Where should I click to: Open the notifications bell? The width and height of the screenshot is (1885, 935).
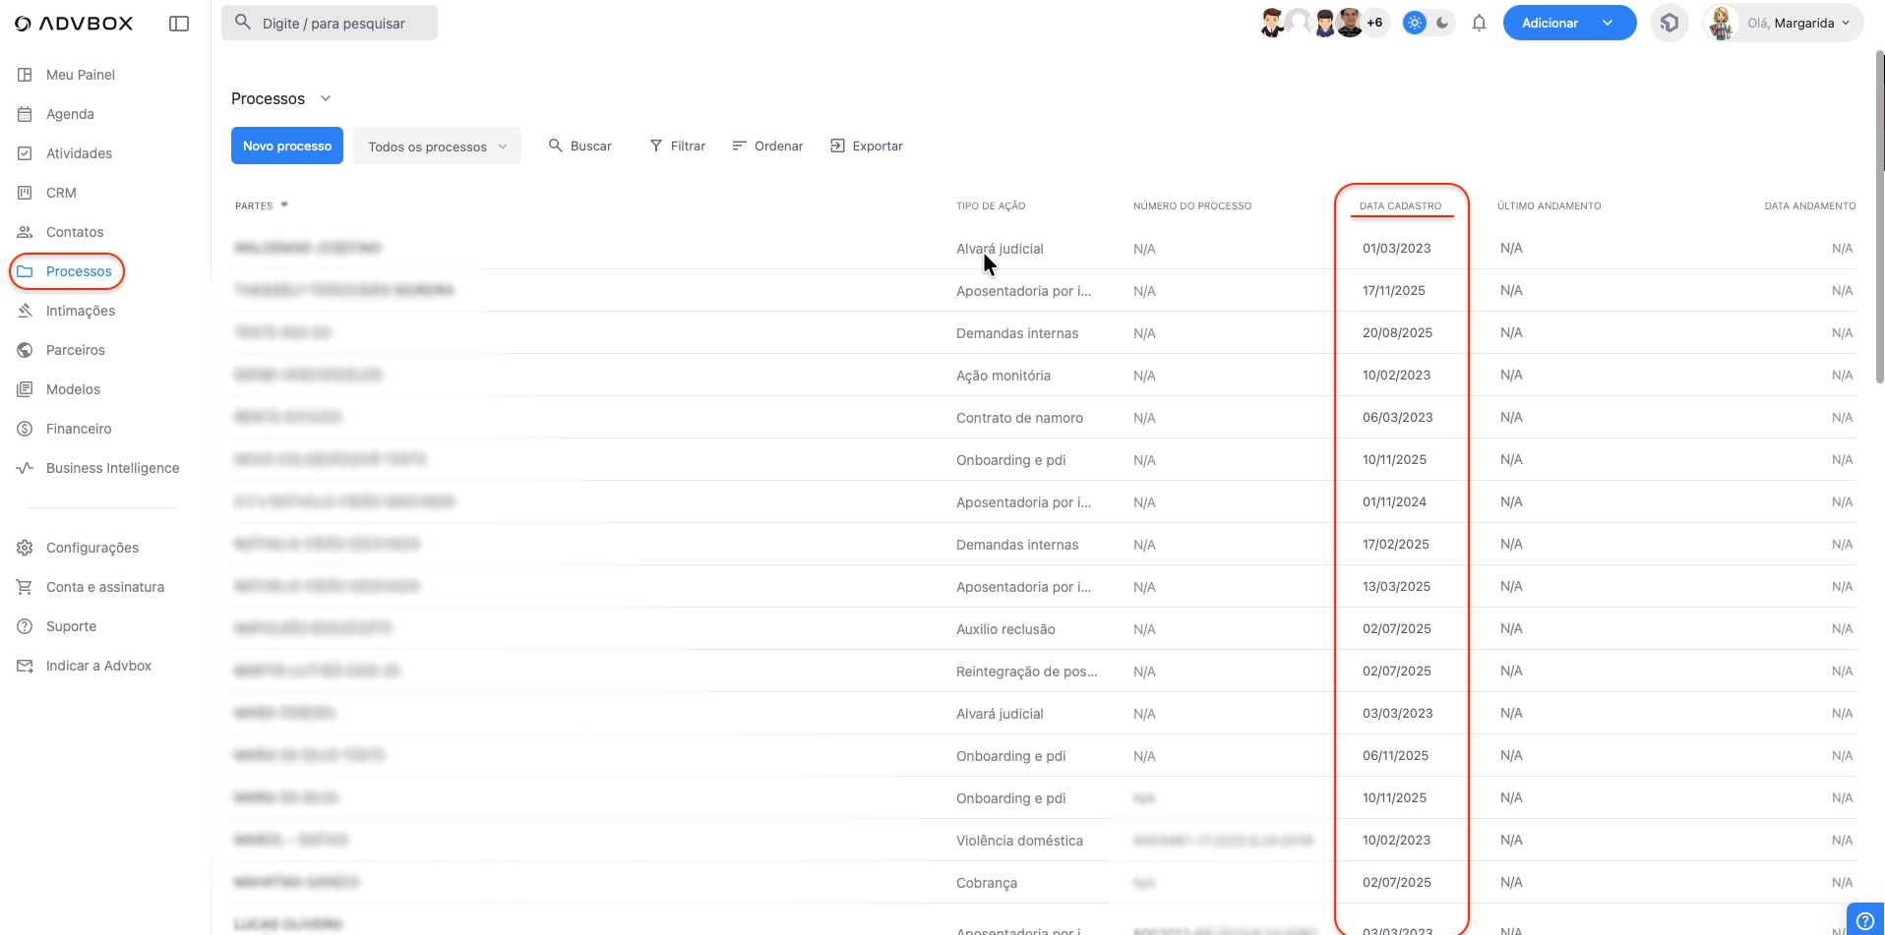1479,24
